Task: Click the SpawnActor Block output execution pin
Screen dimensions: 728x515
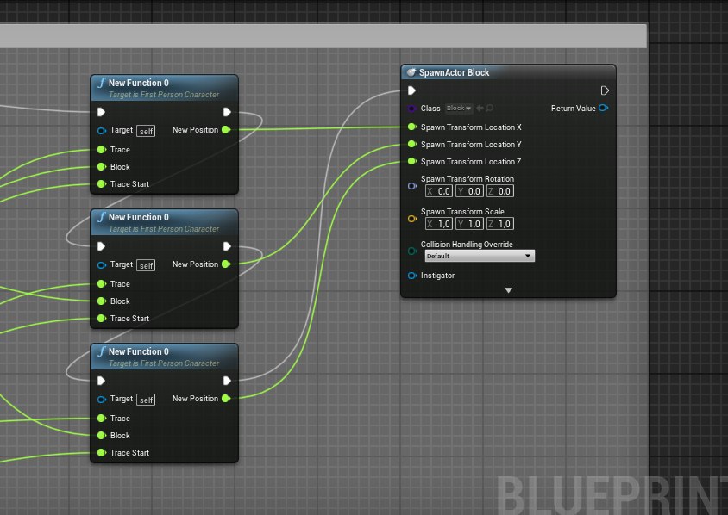Action: click(x=605, y=90)
